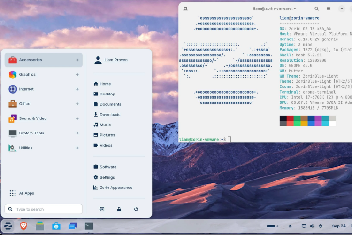Minimize the terminal window
Screen dimensions: 352x235
342,8
